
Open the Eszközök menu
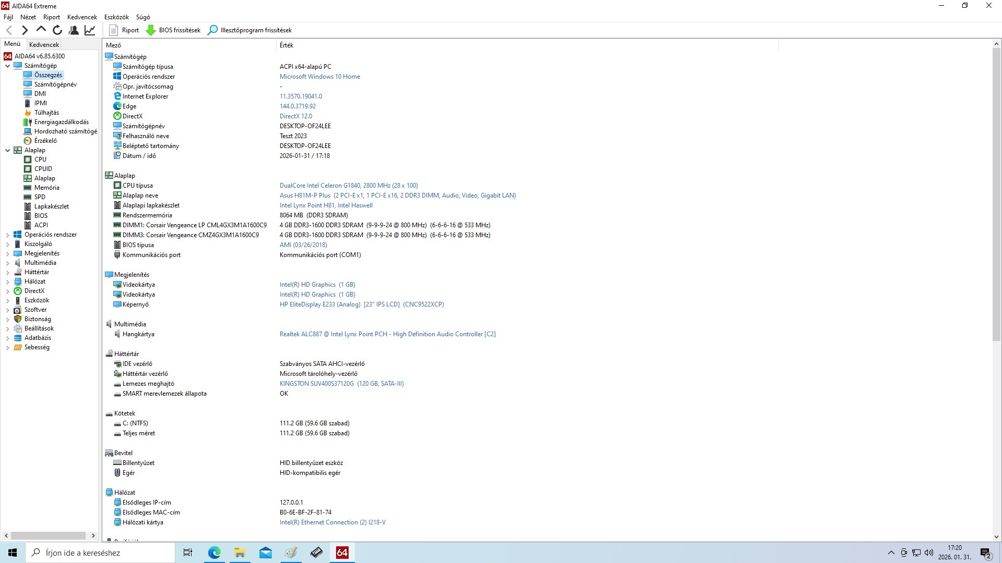(116, 17)
